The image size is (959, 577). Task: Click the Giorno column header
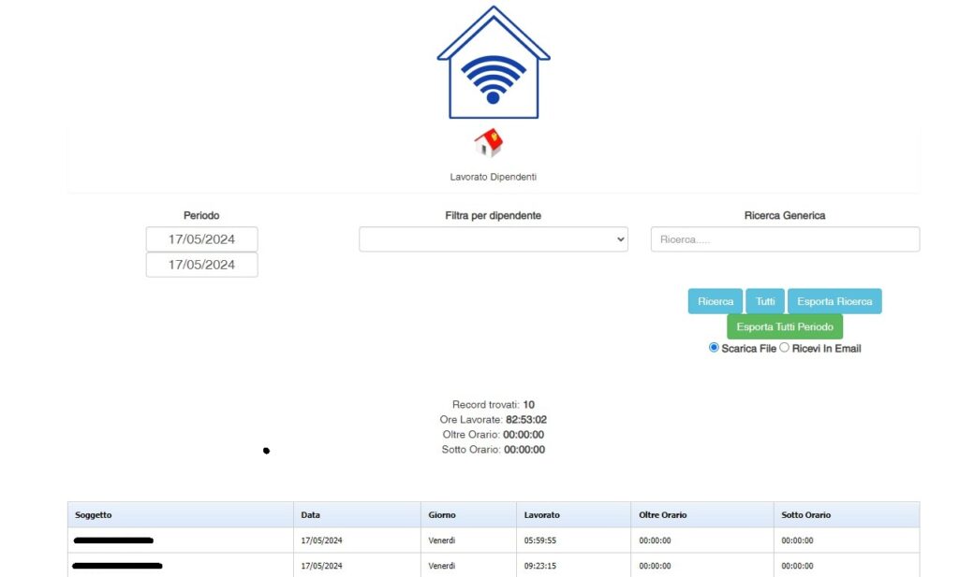point(442,515)
